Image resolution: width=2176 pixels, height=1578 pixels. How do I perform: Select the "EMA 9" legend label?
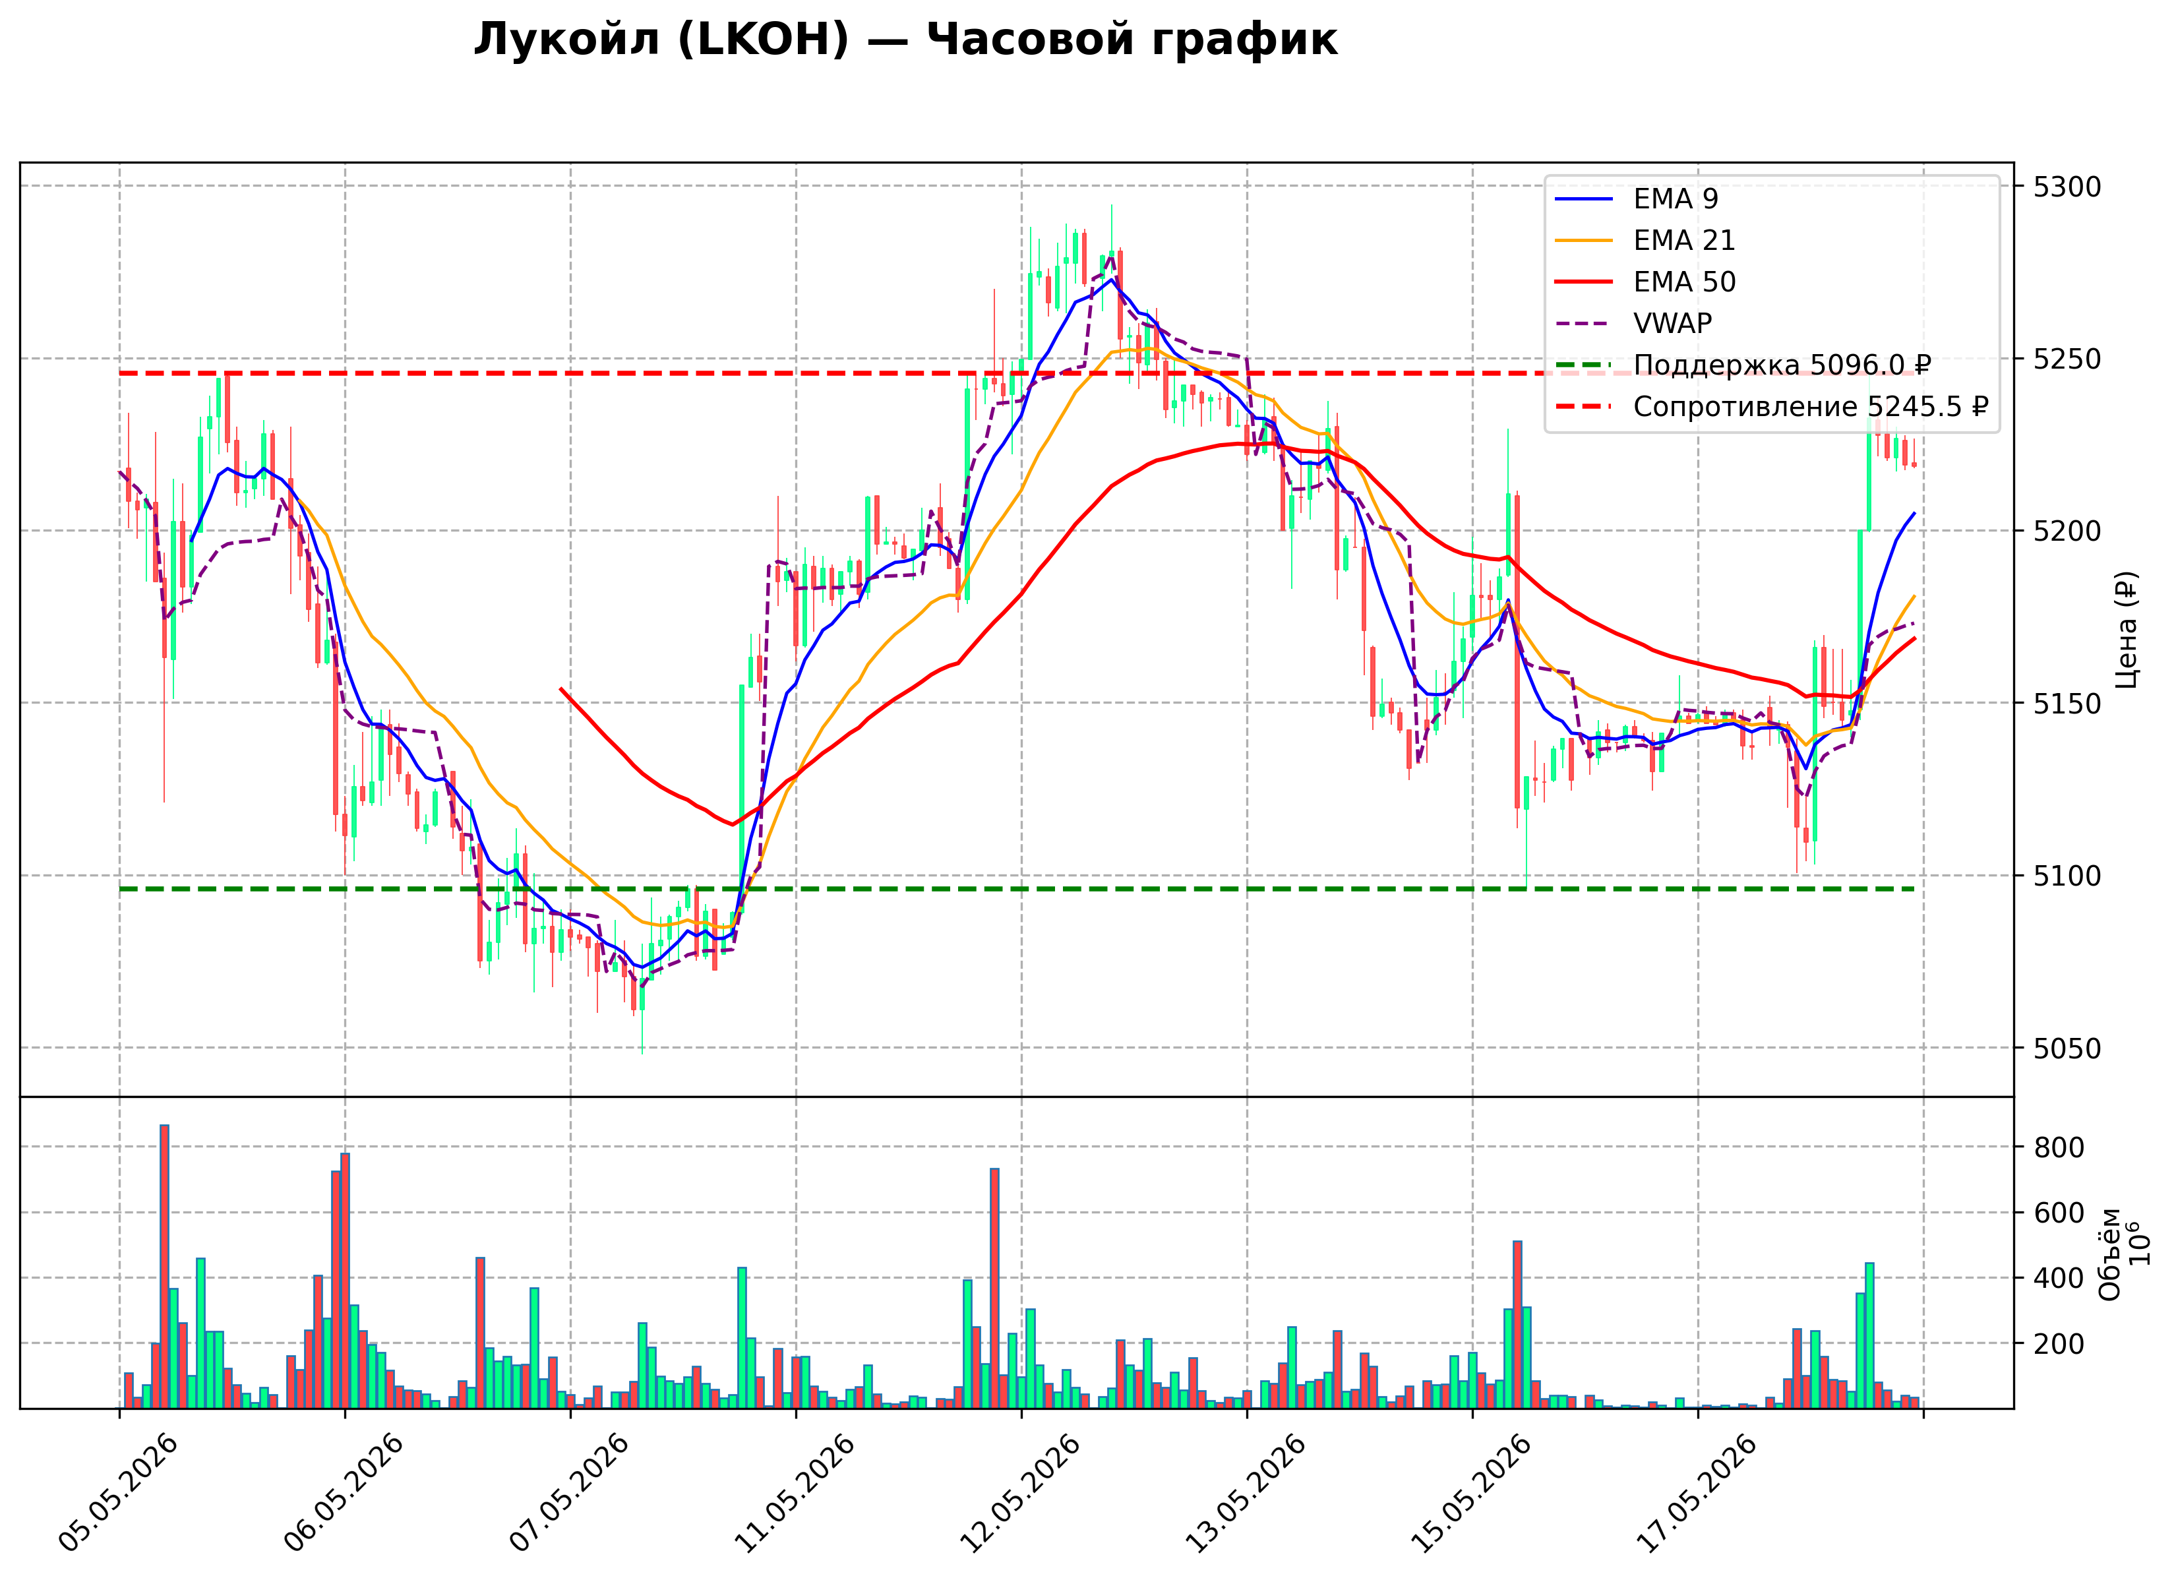coord(1675,200)
